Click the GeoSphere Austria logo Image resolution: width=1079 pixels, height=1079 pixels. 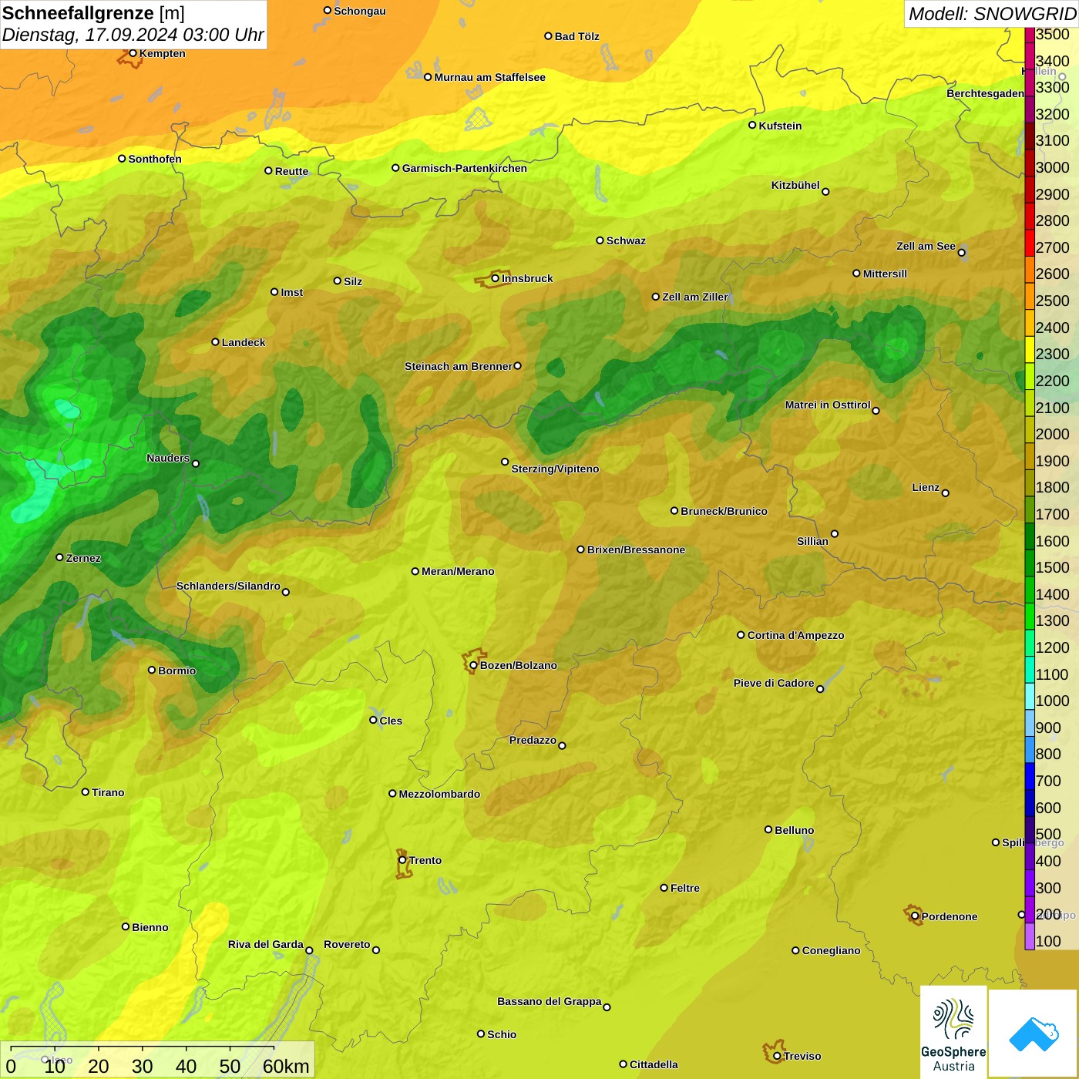(x=953, y=1032)
